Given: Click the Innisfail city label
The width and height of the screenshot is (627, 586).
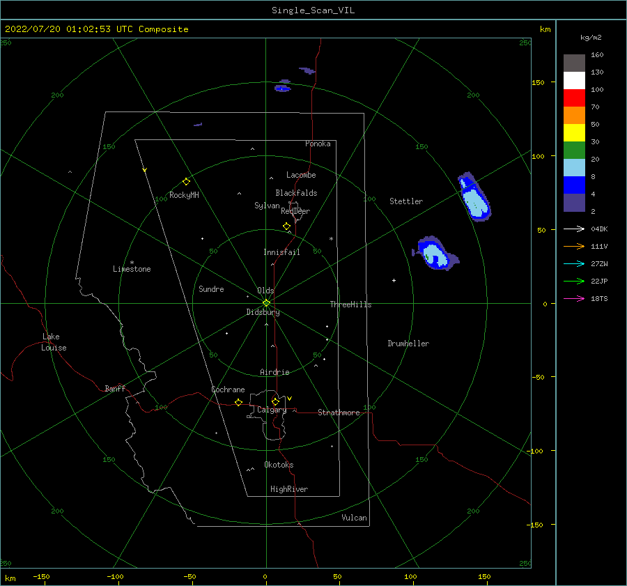Looking at the screenshot, I should tap(281, 252).
